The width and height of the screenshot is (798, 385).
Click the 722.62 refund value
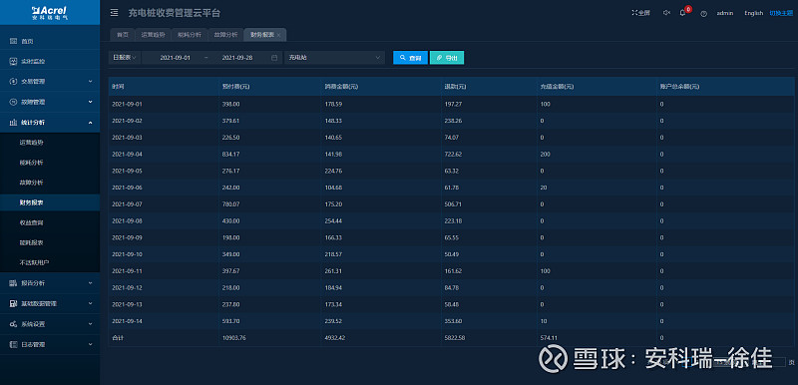(453, 155)
